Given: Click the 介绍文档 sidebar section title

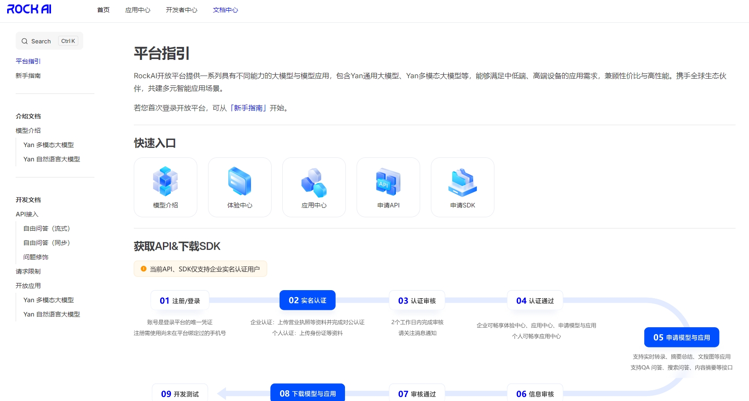Looking at the screenshot, I should point(28,116).
